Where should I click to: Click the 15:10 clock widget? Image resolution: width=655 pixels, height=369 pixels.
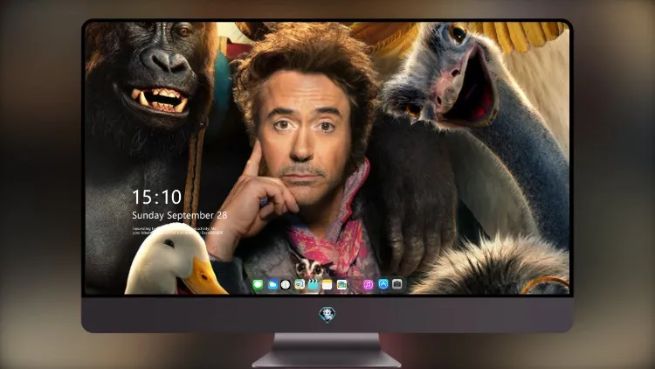click(157, 197)
